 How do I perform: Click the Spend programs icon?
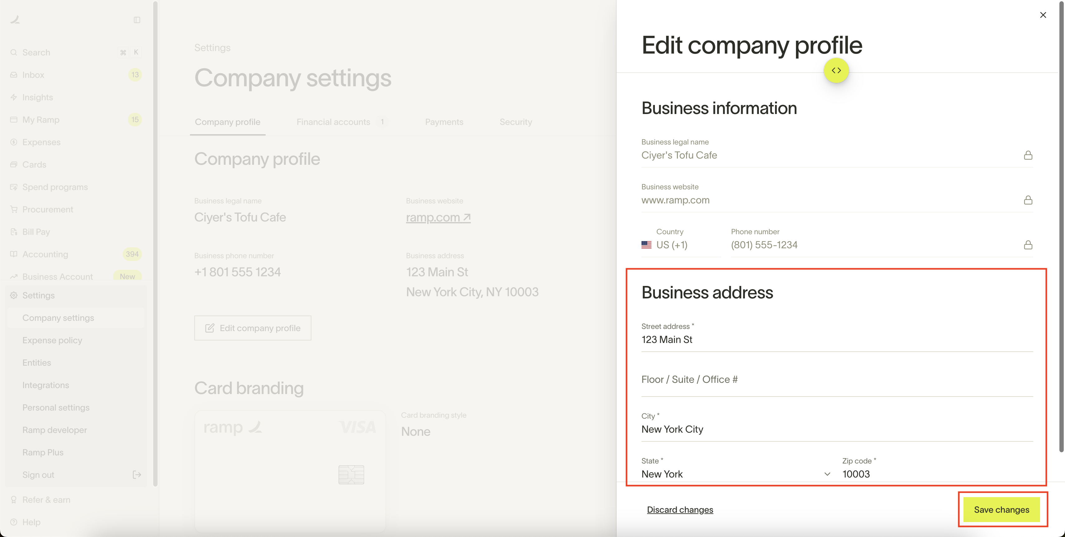point(14,187)
